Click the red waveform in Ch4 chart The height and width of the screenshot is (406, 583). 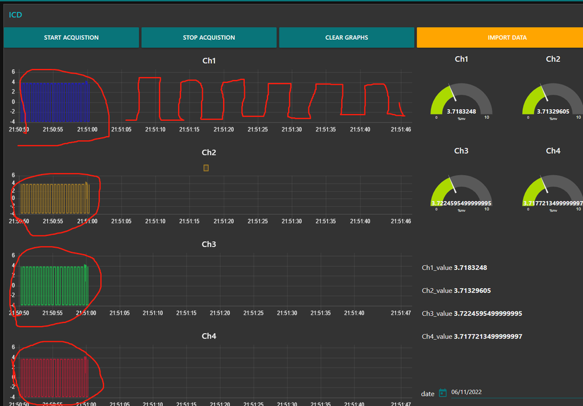click(x=54, y=377)
